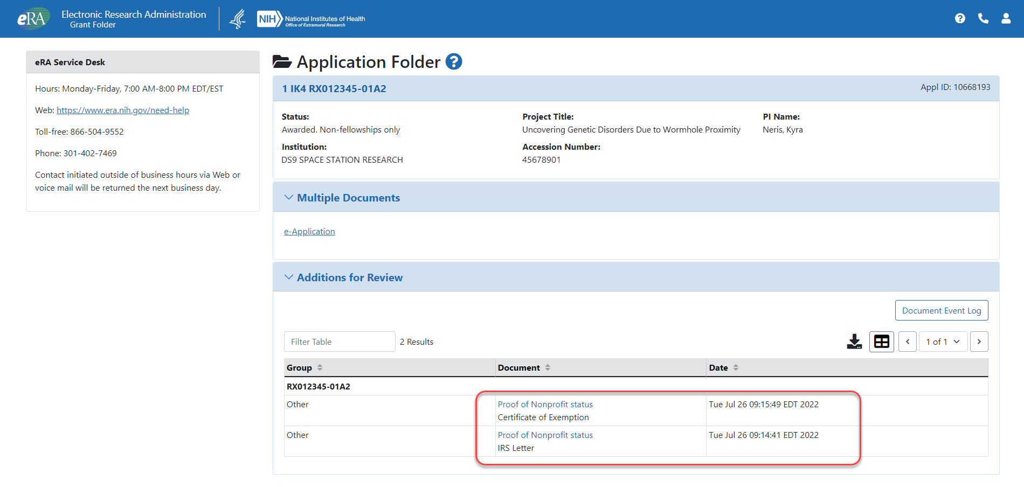Click the phone contact icon in the header

tap(983, 18)
